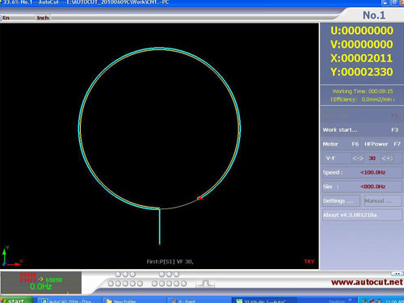Click the U:00000000 coordinate readout
Screen dimensions: 404x303
coord(362,31)
